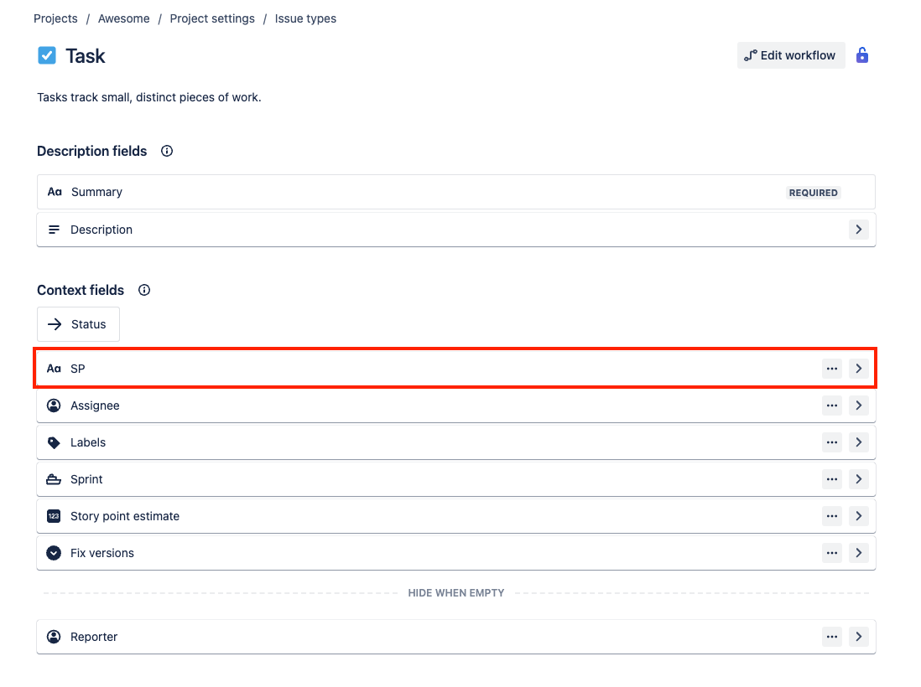
Task: Expand the Reporter field settings
Action: 858,637
